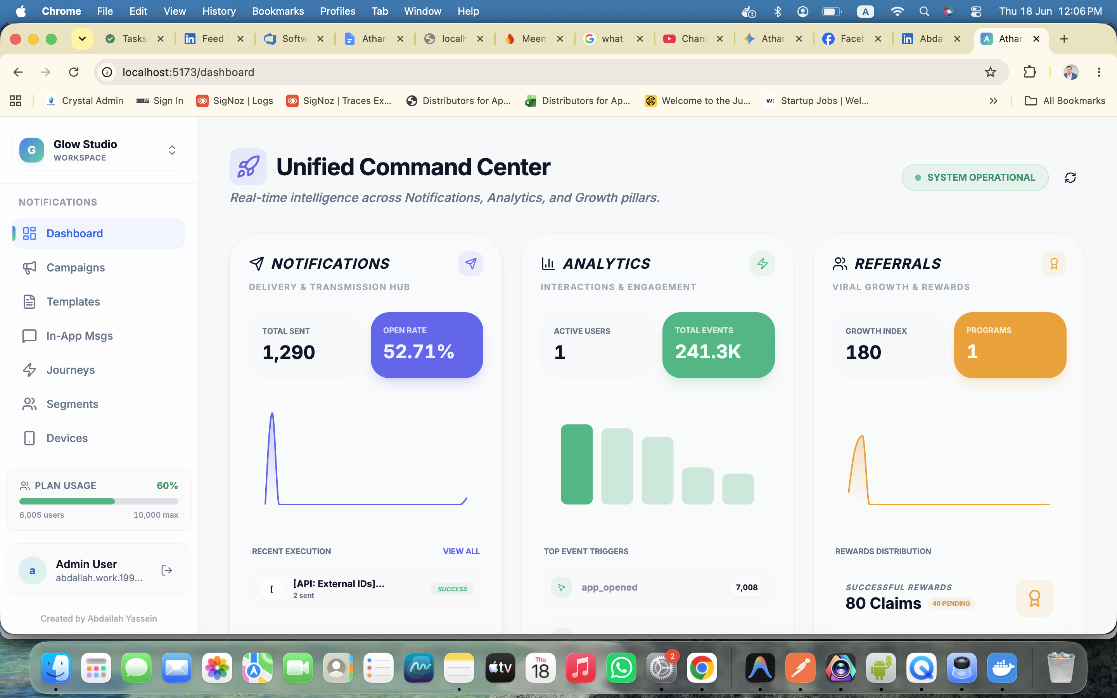The width and height of the screenshot is (1117, 698).
Task: Open the Segments section
Action: pos(99,404)
